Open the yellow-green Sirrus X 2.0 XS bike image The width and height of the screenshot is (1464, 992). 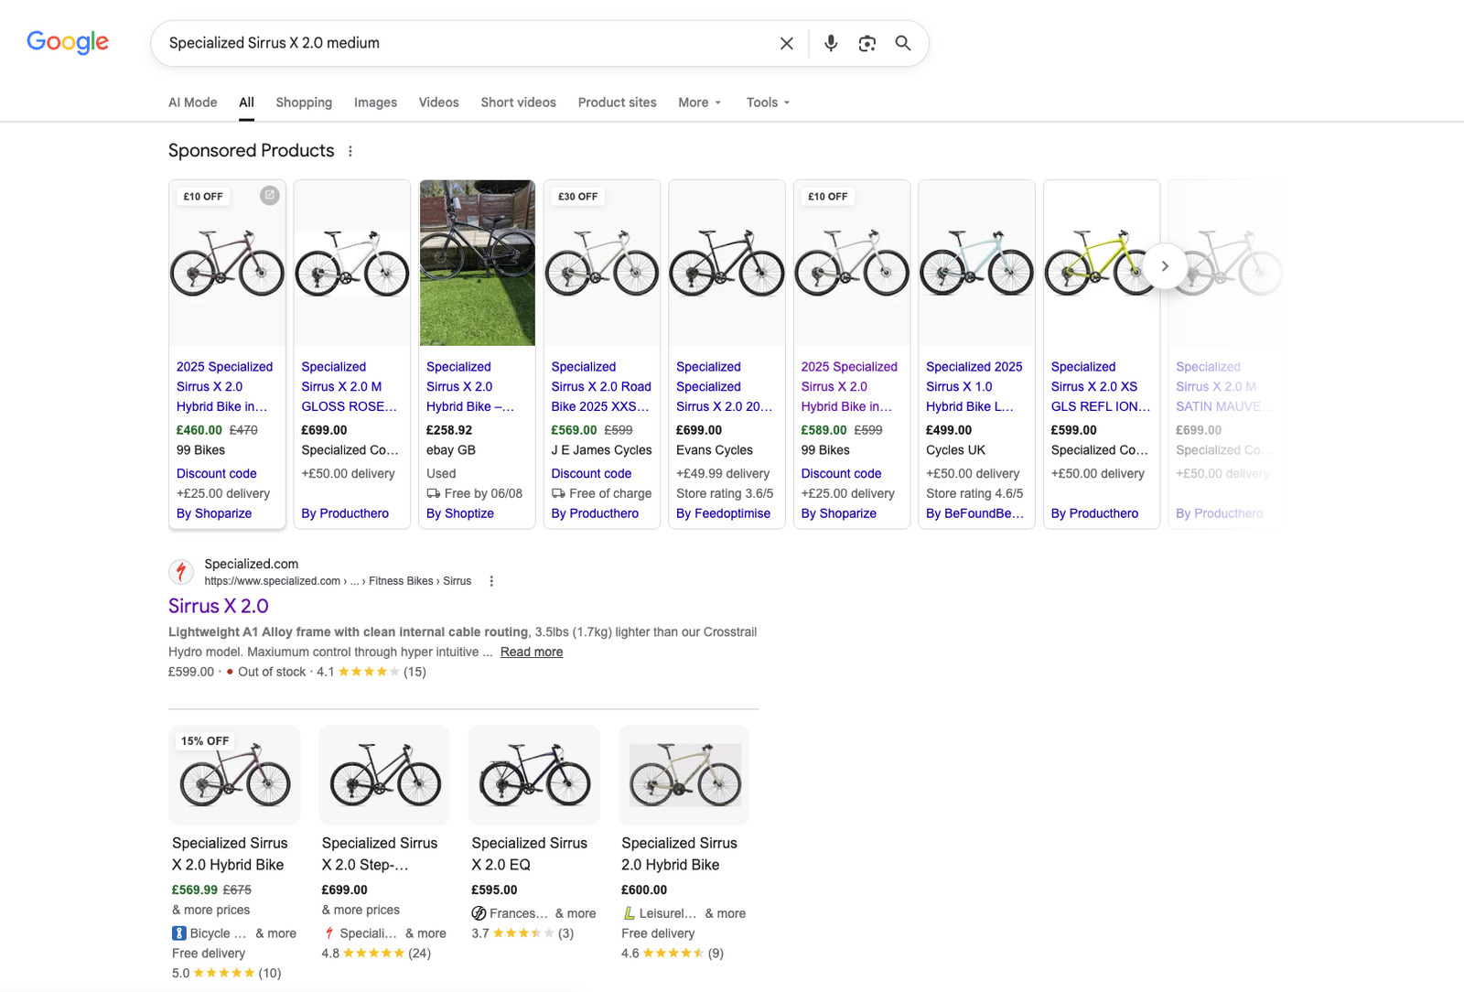point(1102,263)
